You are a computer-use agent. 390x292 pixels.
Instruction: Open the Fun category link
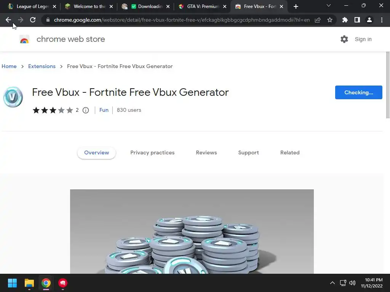104,110
